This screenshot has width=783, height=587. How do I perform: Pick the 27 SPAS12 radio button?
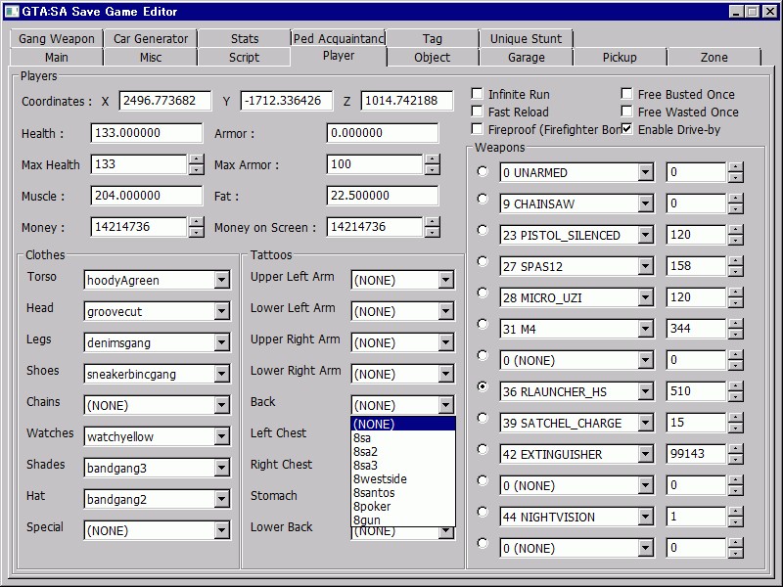point(483,261)
